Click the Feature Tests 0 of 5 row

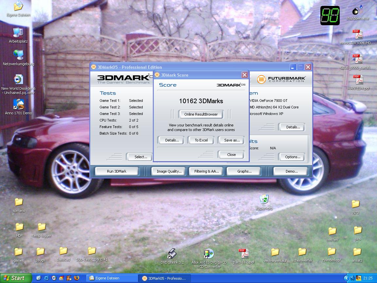[119, 127]
